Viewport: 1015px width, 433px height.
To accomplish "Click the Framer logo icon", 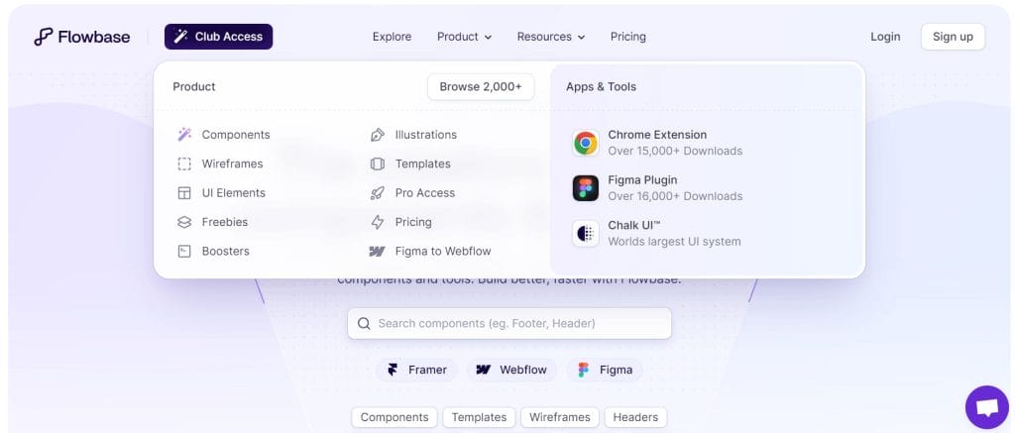I will tap(393, 370).
